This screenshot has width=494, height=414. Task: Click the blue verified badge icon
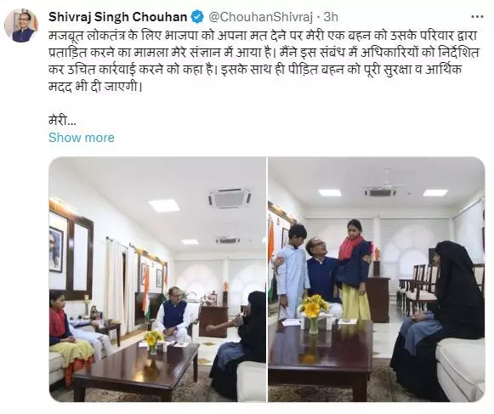pos(198,17)
